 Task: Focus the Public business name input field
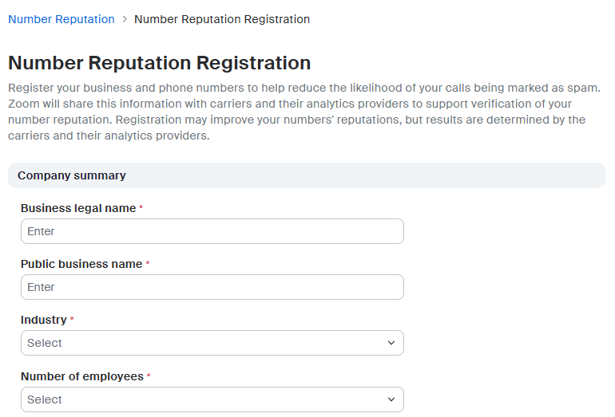coord(212,287)
